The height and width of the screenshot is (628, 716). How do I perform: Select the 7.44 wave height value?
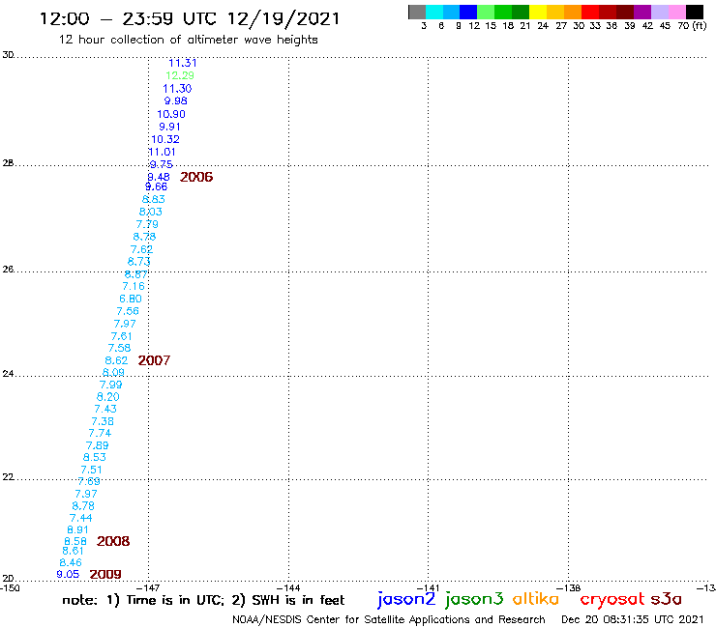point(81,518)
